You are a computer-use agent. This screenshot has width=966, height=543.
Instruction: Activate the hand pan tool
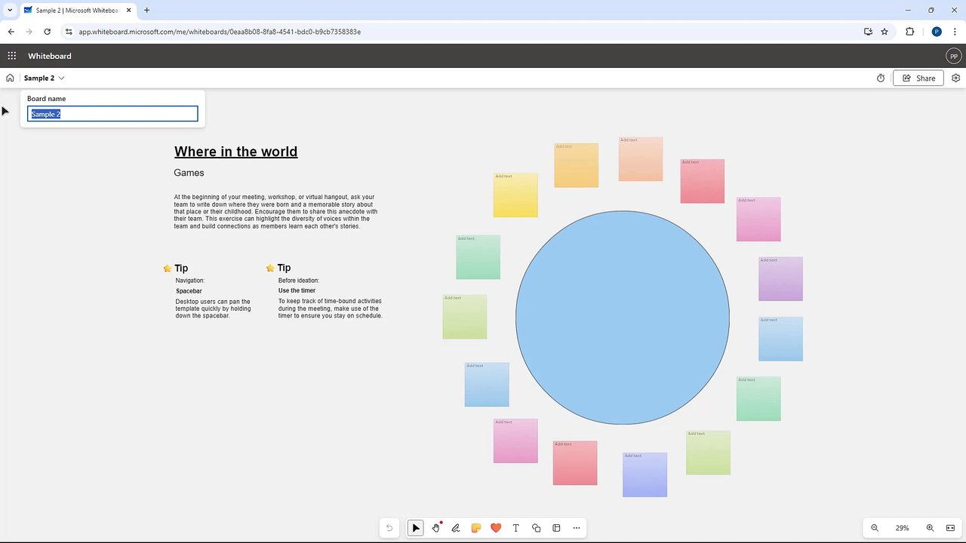click(436, 528)
